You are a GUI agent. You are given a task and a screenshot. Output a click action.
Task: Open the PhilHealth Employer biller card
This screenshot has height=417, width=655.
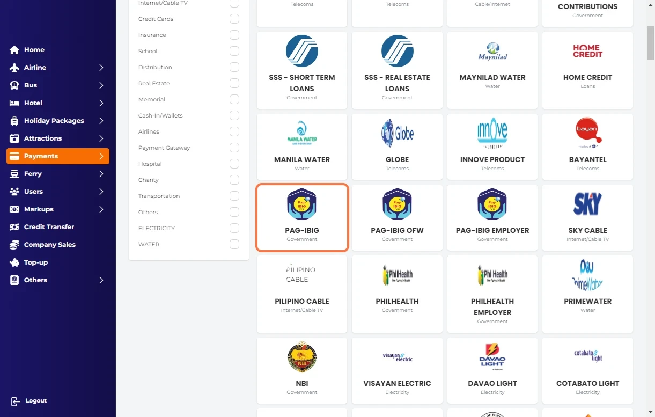pyautogui.click(x=492, y=294)
